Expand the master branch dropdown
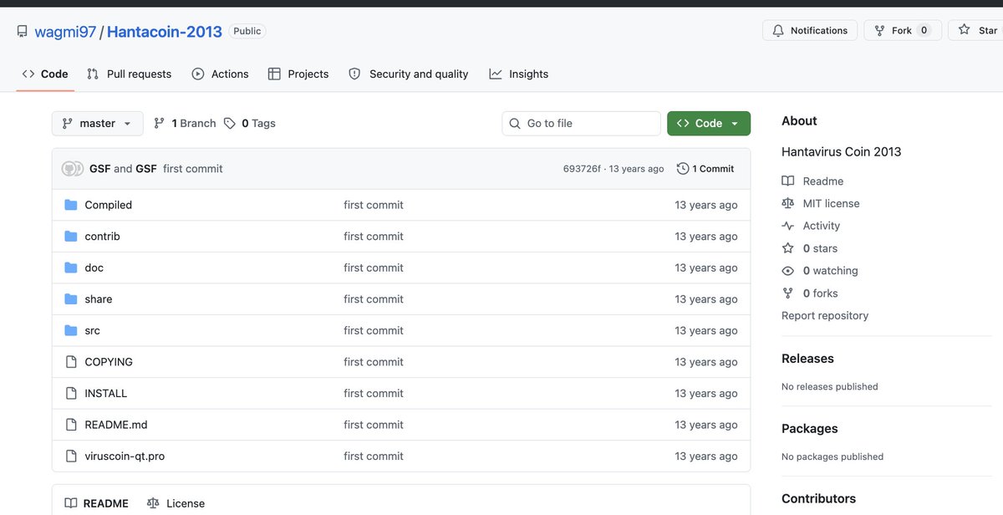The image size is (1003, 515). coord(98,123)
